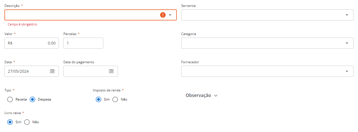This screenshot has height=132, width=358.
Task: Expand the Observação section chevron
Action: tap(216, 96)
